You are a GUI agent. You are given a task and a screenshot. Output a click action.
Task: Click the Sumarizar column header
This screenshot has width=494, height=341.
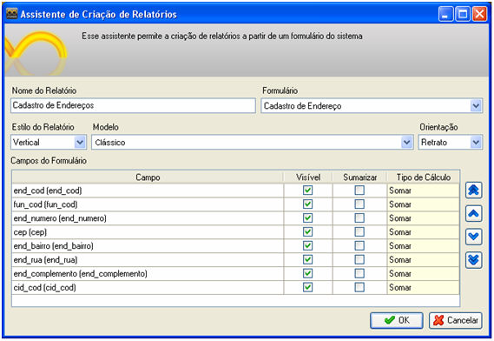[359, 177]
